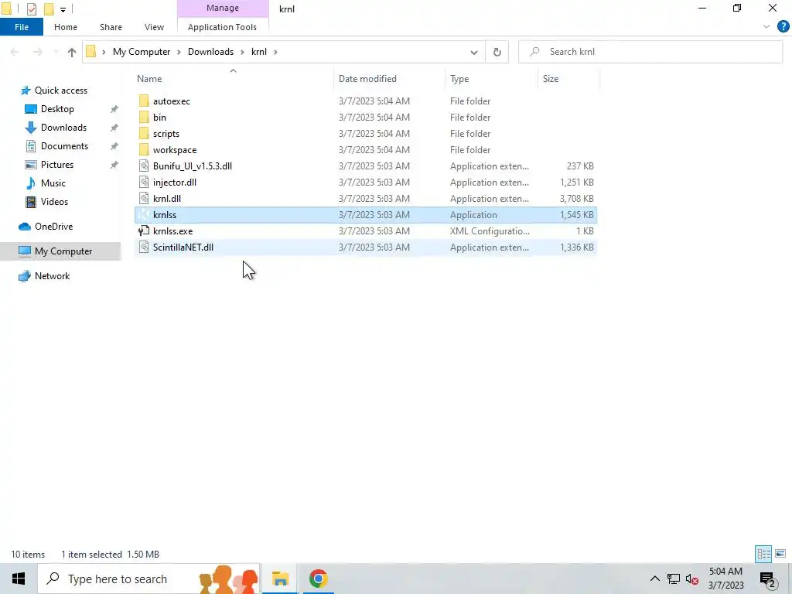Click the pin icon next to Desktop
Viewport: 792px width, 594px height.
(114, 109)
